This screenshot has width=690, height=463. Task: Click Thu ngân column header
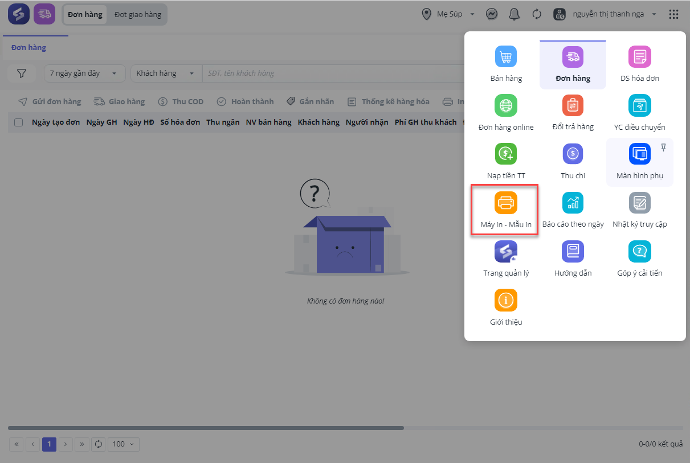point(223,122)
